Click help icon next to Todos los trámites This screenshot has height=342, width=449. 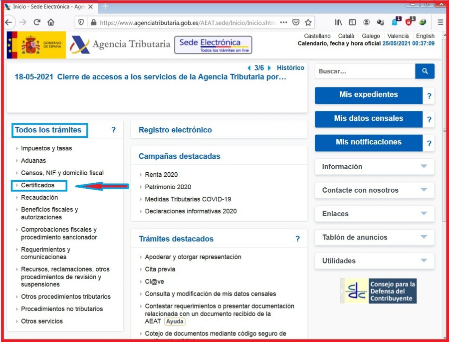tap(113, 130)
